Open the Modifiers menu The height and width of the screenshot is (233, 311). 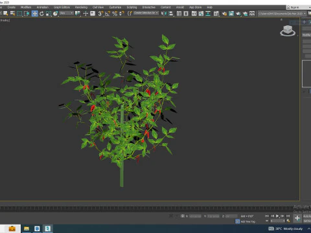coord(26,7)
